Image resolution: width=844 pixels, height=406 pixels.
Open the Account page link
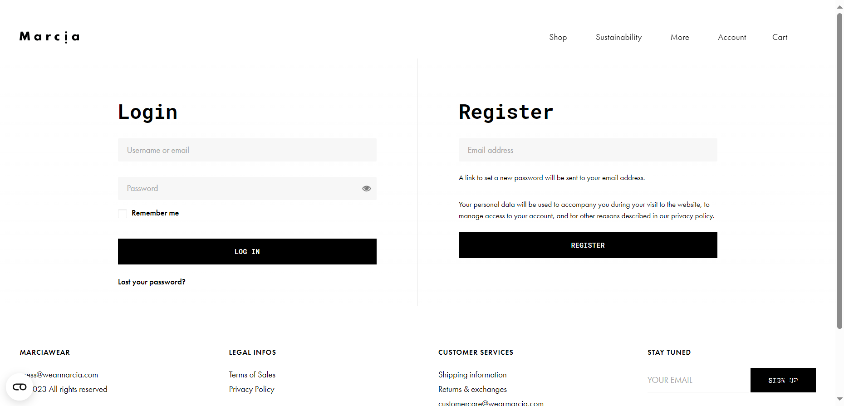732,37
